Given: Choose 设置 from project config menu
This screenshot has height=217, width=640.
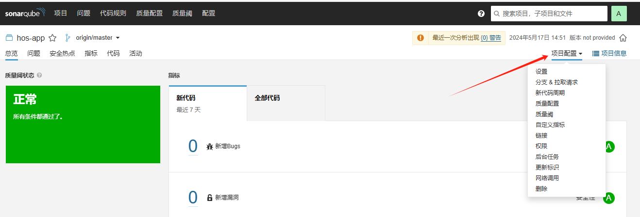Looking at the screenshot, I should click(541, 72).
